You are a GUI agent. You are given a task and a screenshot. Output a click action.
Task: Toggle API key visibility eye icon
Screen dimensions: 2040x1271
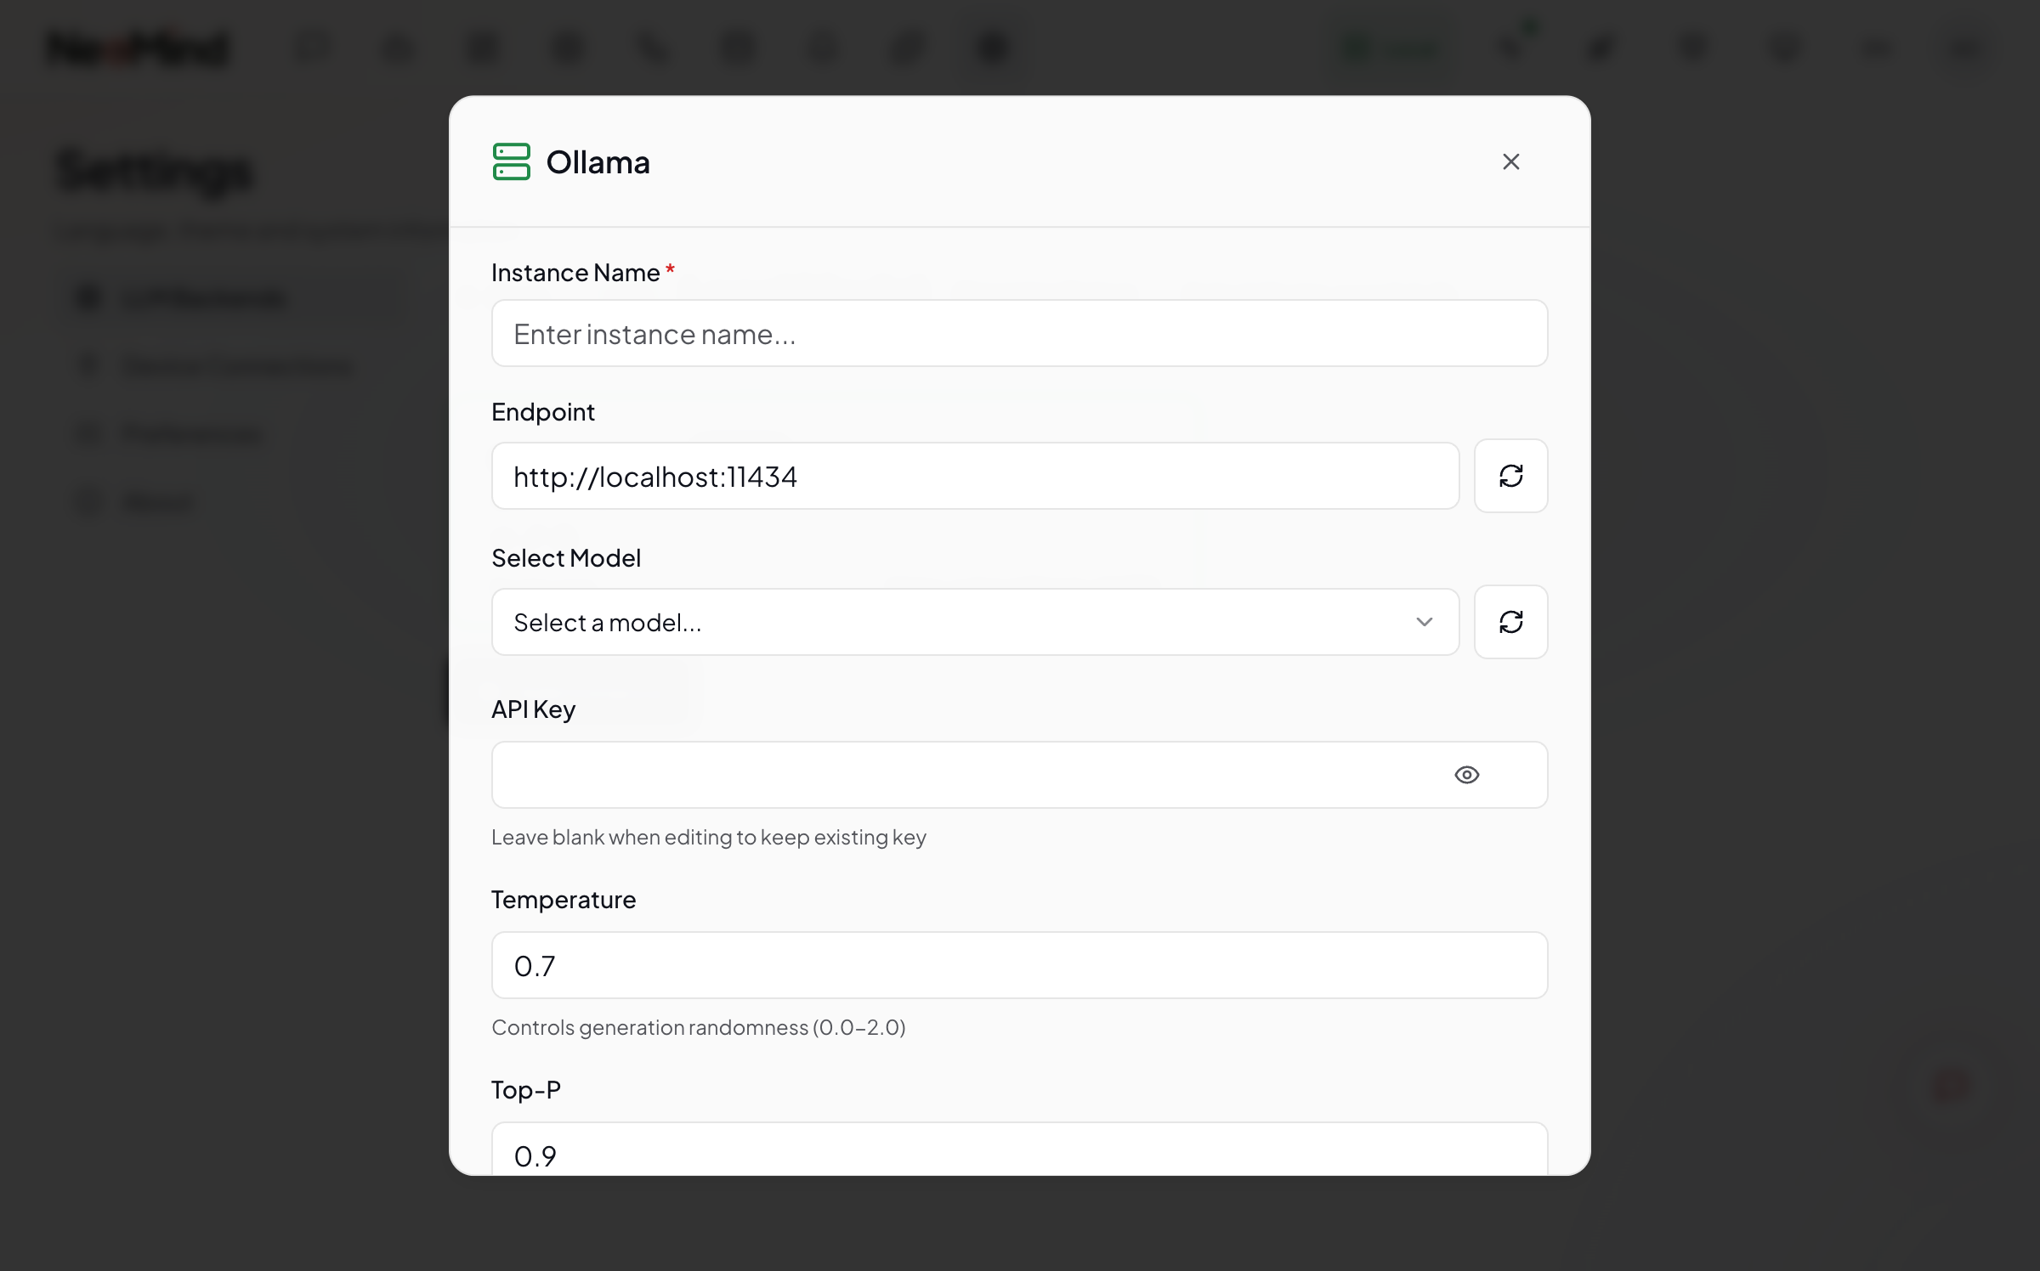click(x=1466, y=775)
